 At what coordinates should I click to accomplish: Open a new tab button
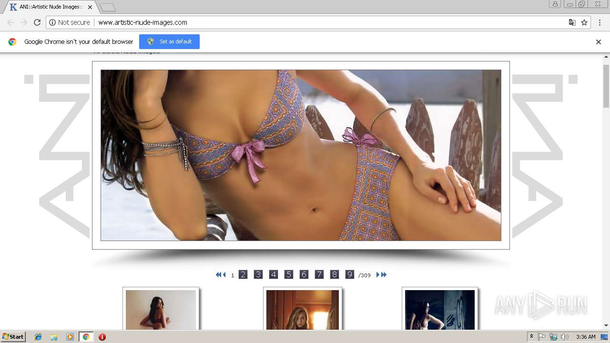[x=108, y=7]
